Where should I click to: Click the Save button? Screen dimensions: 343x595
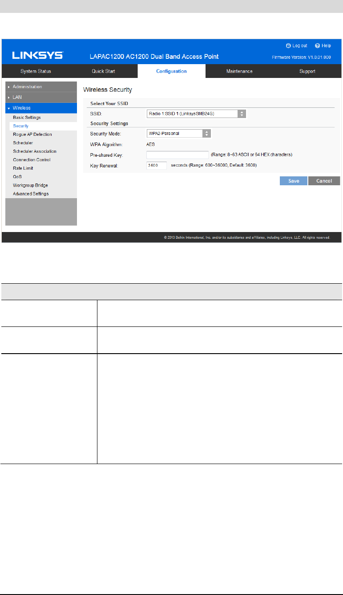[x=293, y=181]
